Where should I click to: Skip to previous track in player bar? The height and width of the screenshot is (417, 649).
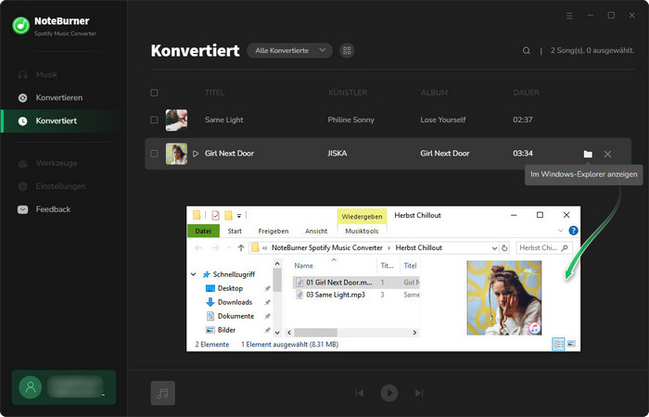tap(360, 393)
